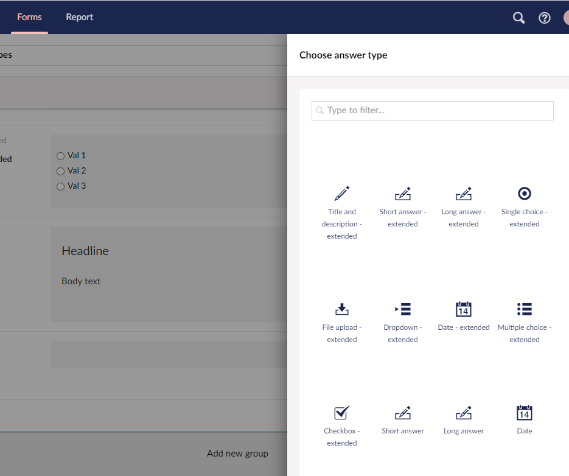Image resolution: width=569 pixels, height=476 pixels.
Task: Switch to the Forms tab
Action: click(29, 17)
